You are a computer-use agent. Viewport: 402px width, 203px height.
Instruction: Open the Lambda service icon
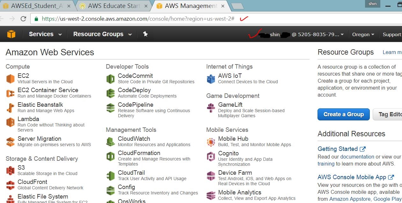(11, 122)
